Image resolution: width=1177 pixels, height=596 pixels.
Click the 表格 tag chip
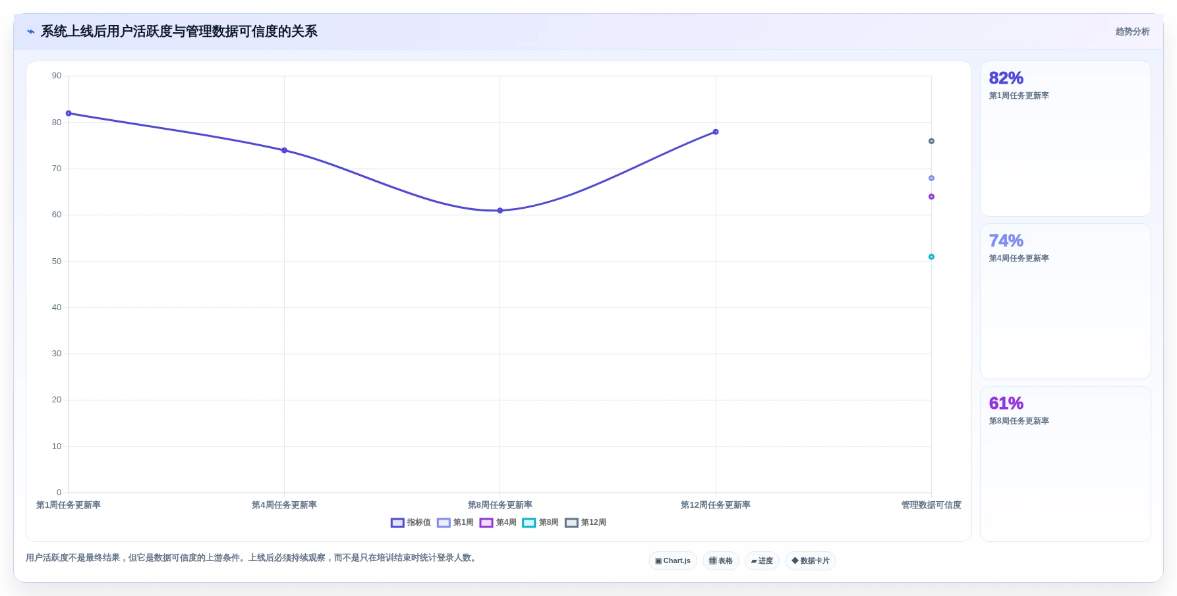721,561
